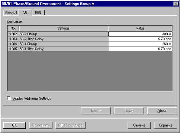Image resolution: width=180 pixels, height=133 pixels.
Task: Edit the 50-2 Time Delay value 5.70 sec
Action: tap(140, 39)
